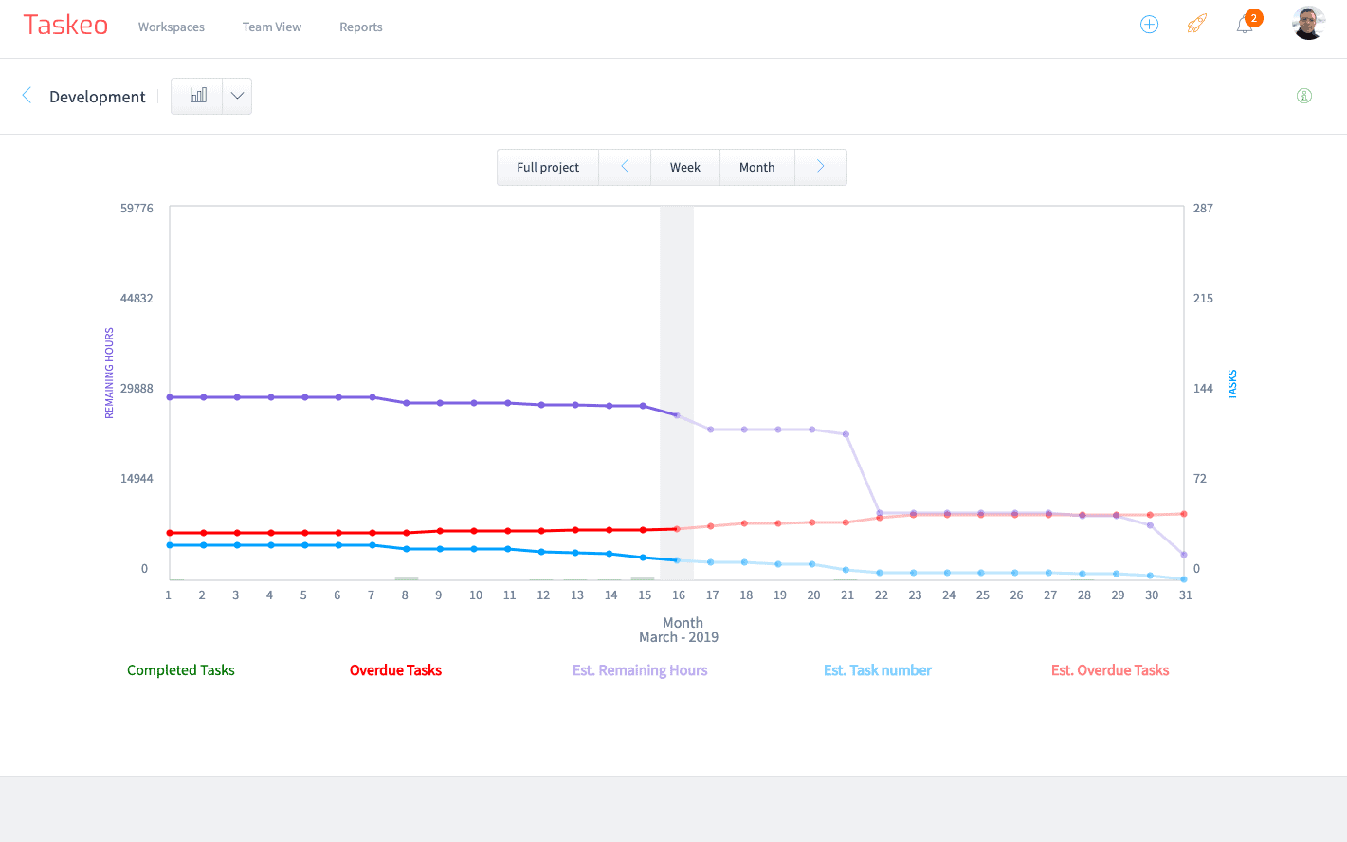This screenshot has width=1347, height=842.
Task: Toggle Est. Overdue Tasks legend item
Action: [x=1110, y=670]
